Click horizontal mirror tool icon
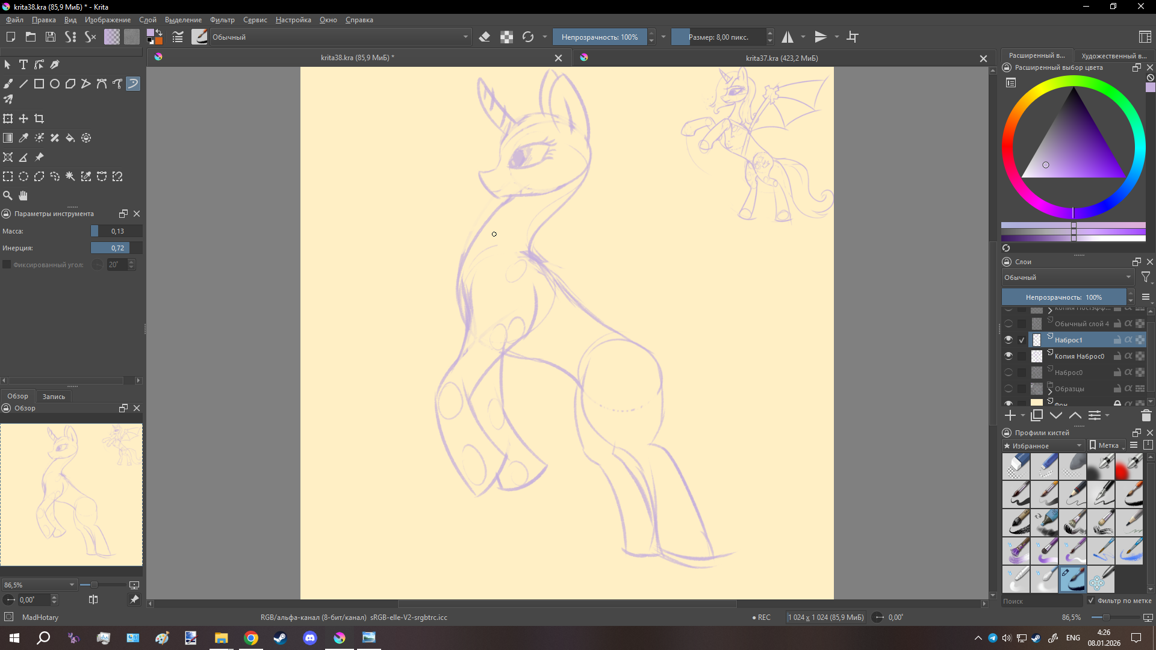The width and height of the screenshot is (1156, 650). coord(788,37)
